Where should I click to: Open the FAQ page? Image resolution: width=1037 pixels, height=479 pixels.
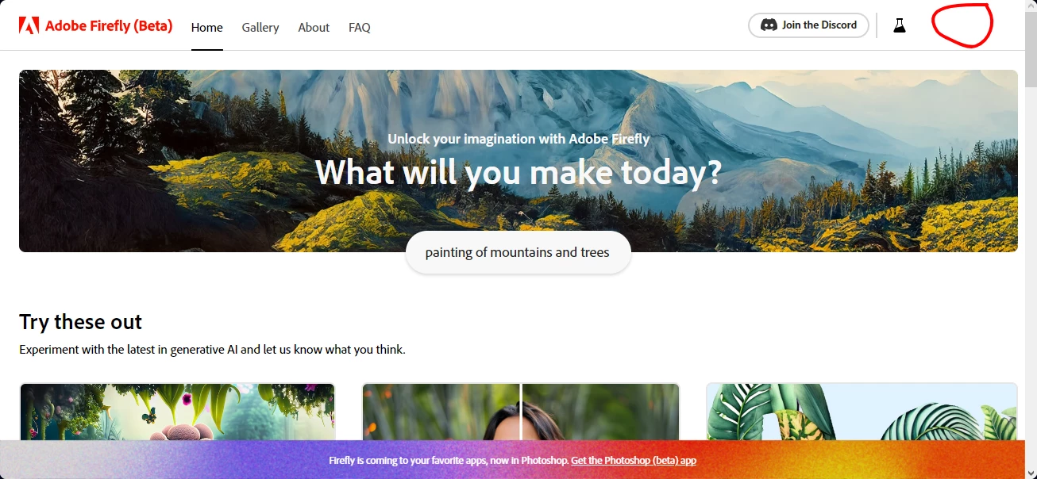360,27
